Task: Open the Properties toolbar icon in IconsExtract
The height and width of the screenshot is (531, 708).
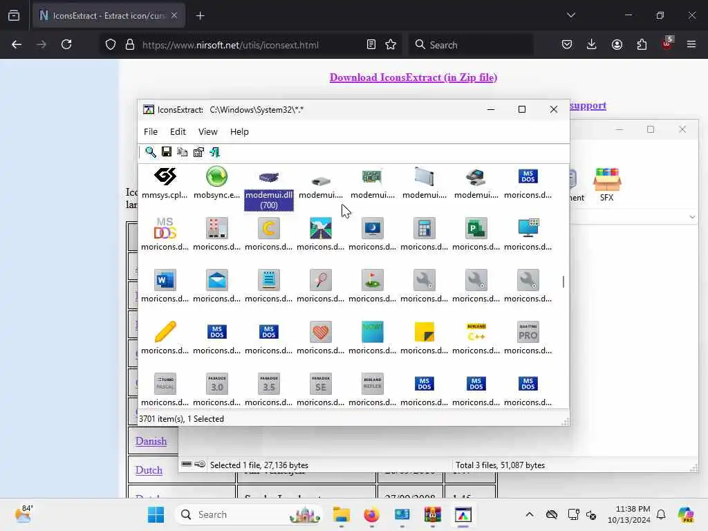Action: 198,152
